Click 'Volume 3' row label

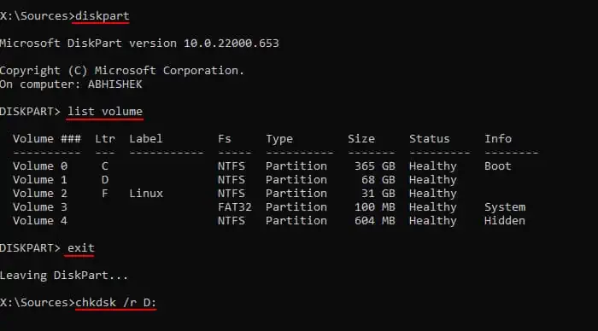tap(40, 207)
